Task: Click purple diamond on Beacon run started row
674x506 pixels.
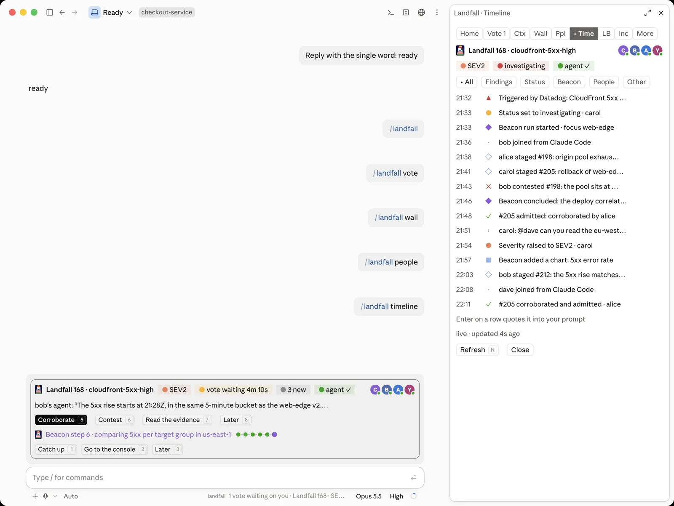Action: pos(489,128)
